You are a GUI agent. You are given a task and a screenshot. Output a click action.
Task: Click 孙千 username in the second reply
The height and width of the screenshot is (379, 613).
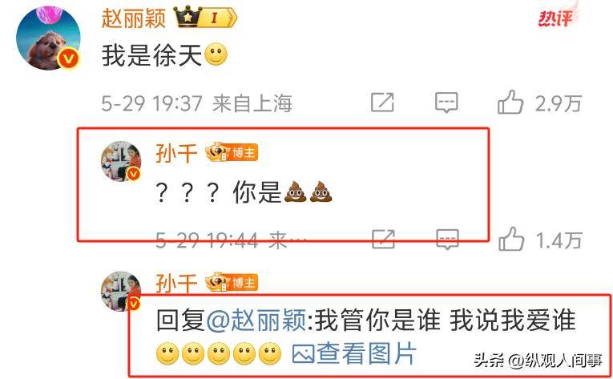[x=176, y=283]
